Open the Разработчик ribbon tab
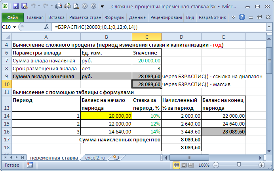The height and width of the screenshot is (171, 274). [212, 17]
